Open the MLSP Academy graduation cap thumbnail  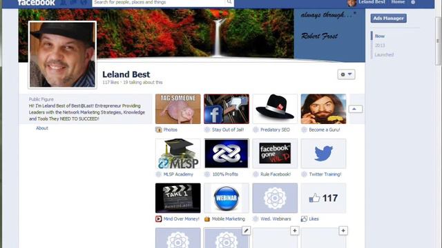[x=178, y=154]
